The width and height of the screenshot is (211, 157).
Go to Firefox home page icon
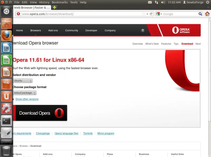[207, 14]
